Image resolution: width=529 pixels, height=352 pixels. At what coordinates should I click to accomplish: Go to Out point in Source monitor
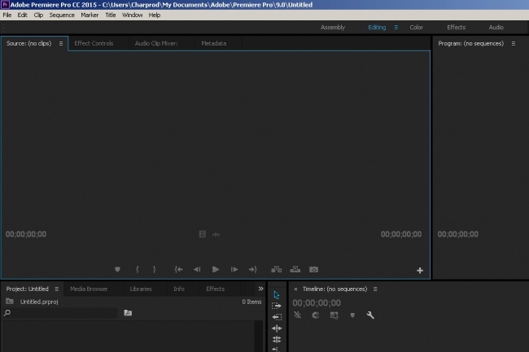(252, 269)
